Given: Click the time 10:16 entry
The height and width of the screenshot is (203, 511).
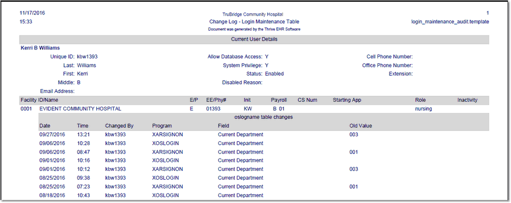Looking at the screenshot, I should point(83,160).
